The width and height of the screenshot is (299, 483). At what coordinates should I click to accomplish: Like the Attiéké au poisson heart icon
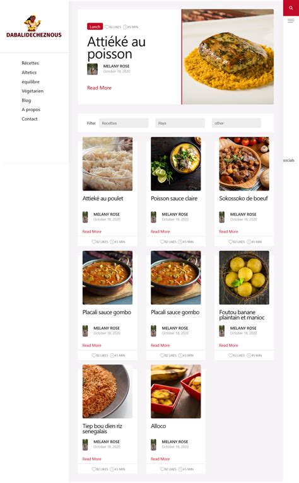tap(107, 27)
